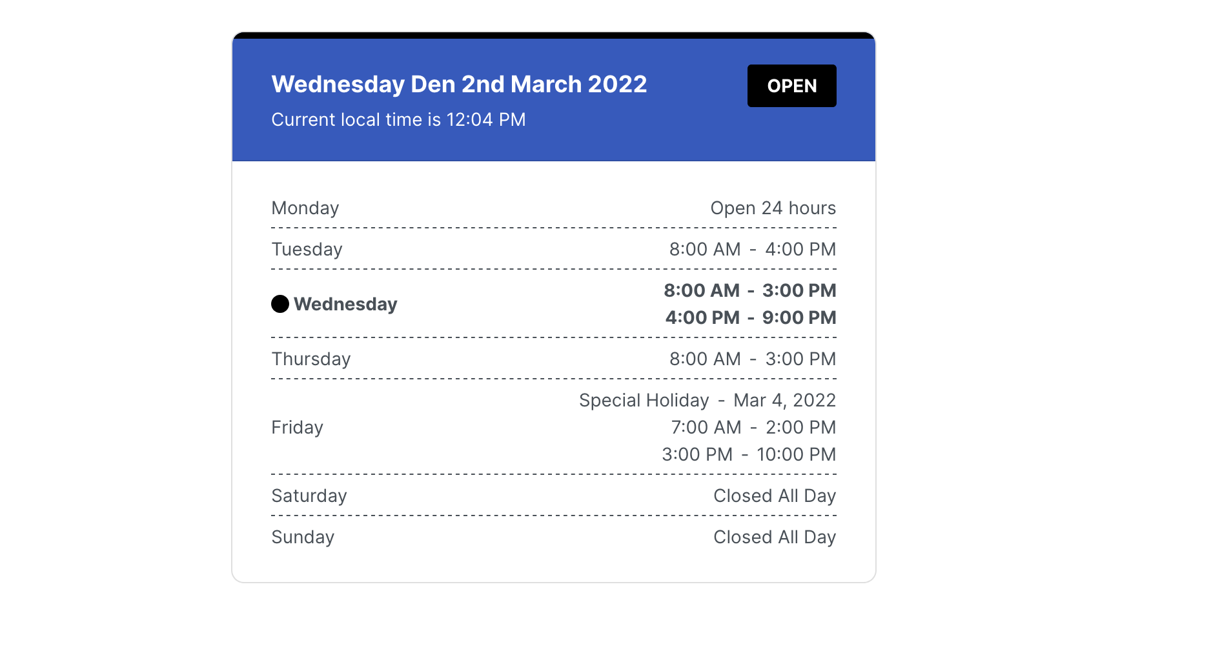Click Friday's 3:00 PM - 10:00 PM slot

click(749, 454)
